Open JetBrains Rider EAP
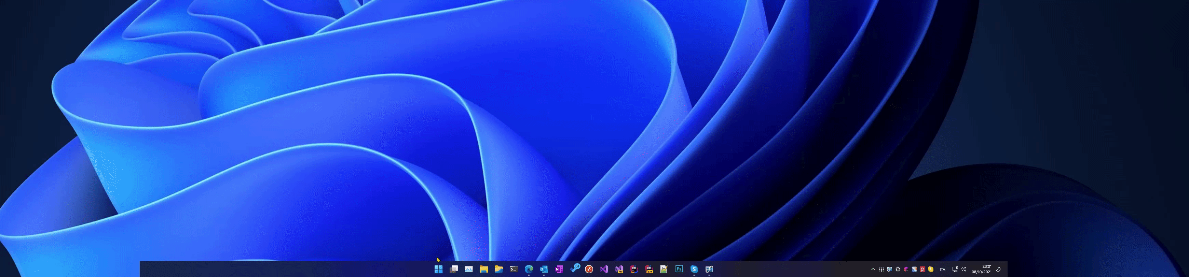 [x=649, y=269]
